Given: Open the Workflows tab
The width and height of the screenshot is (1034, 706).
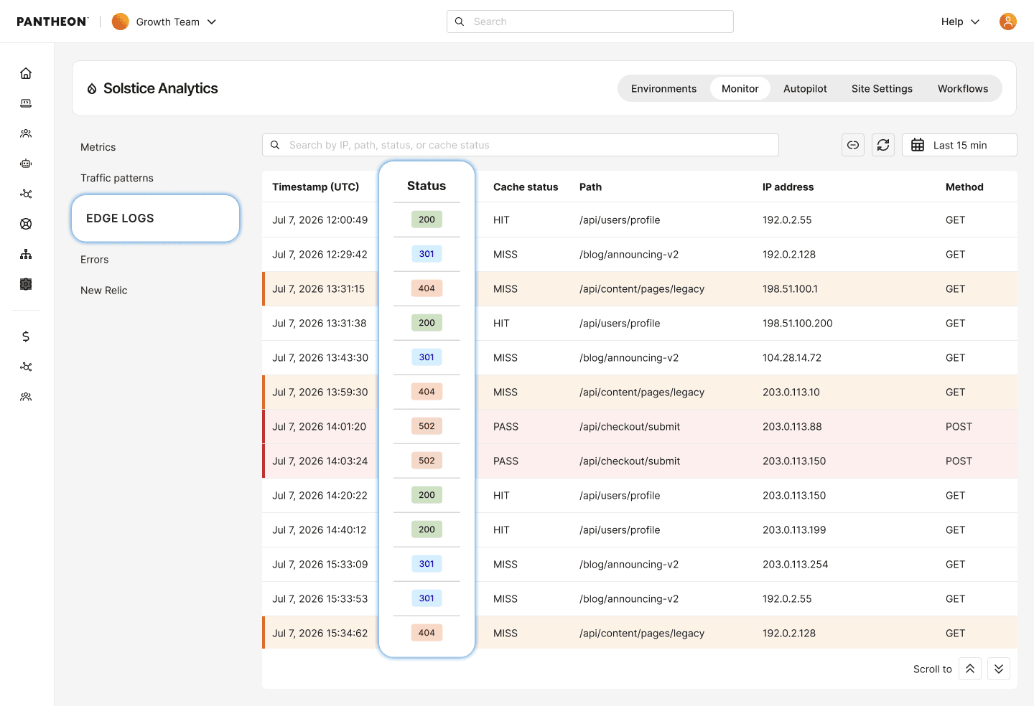Looking at the screenshot, I should tap(963, 88).
